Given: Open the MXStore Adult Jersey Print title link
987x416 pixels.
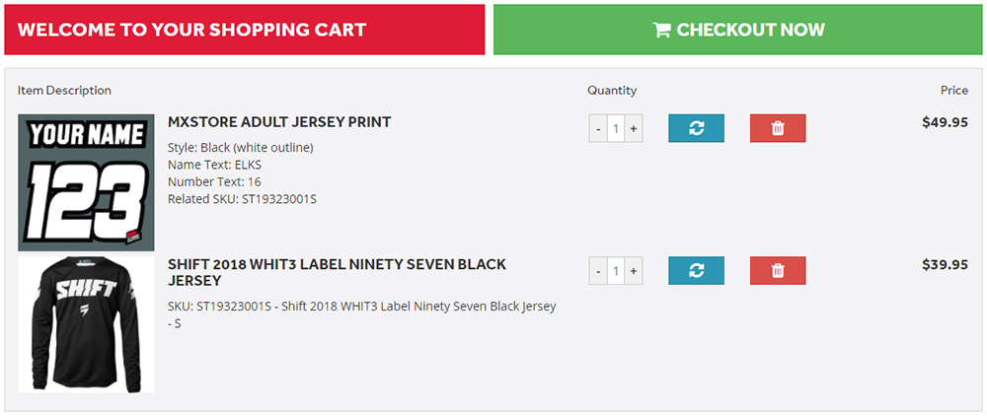Looking at the screenshot, I should pyautogui.click(x=279, y=122).
